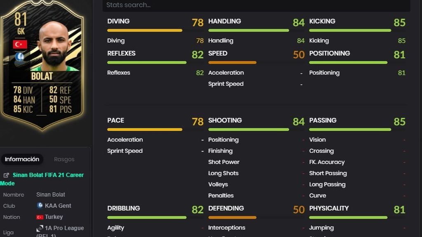The image size is (422, 237).
Task: Click the green KICKING stat bar
Action: 350,30
